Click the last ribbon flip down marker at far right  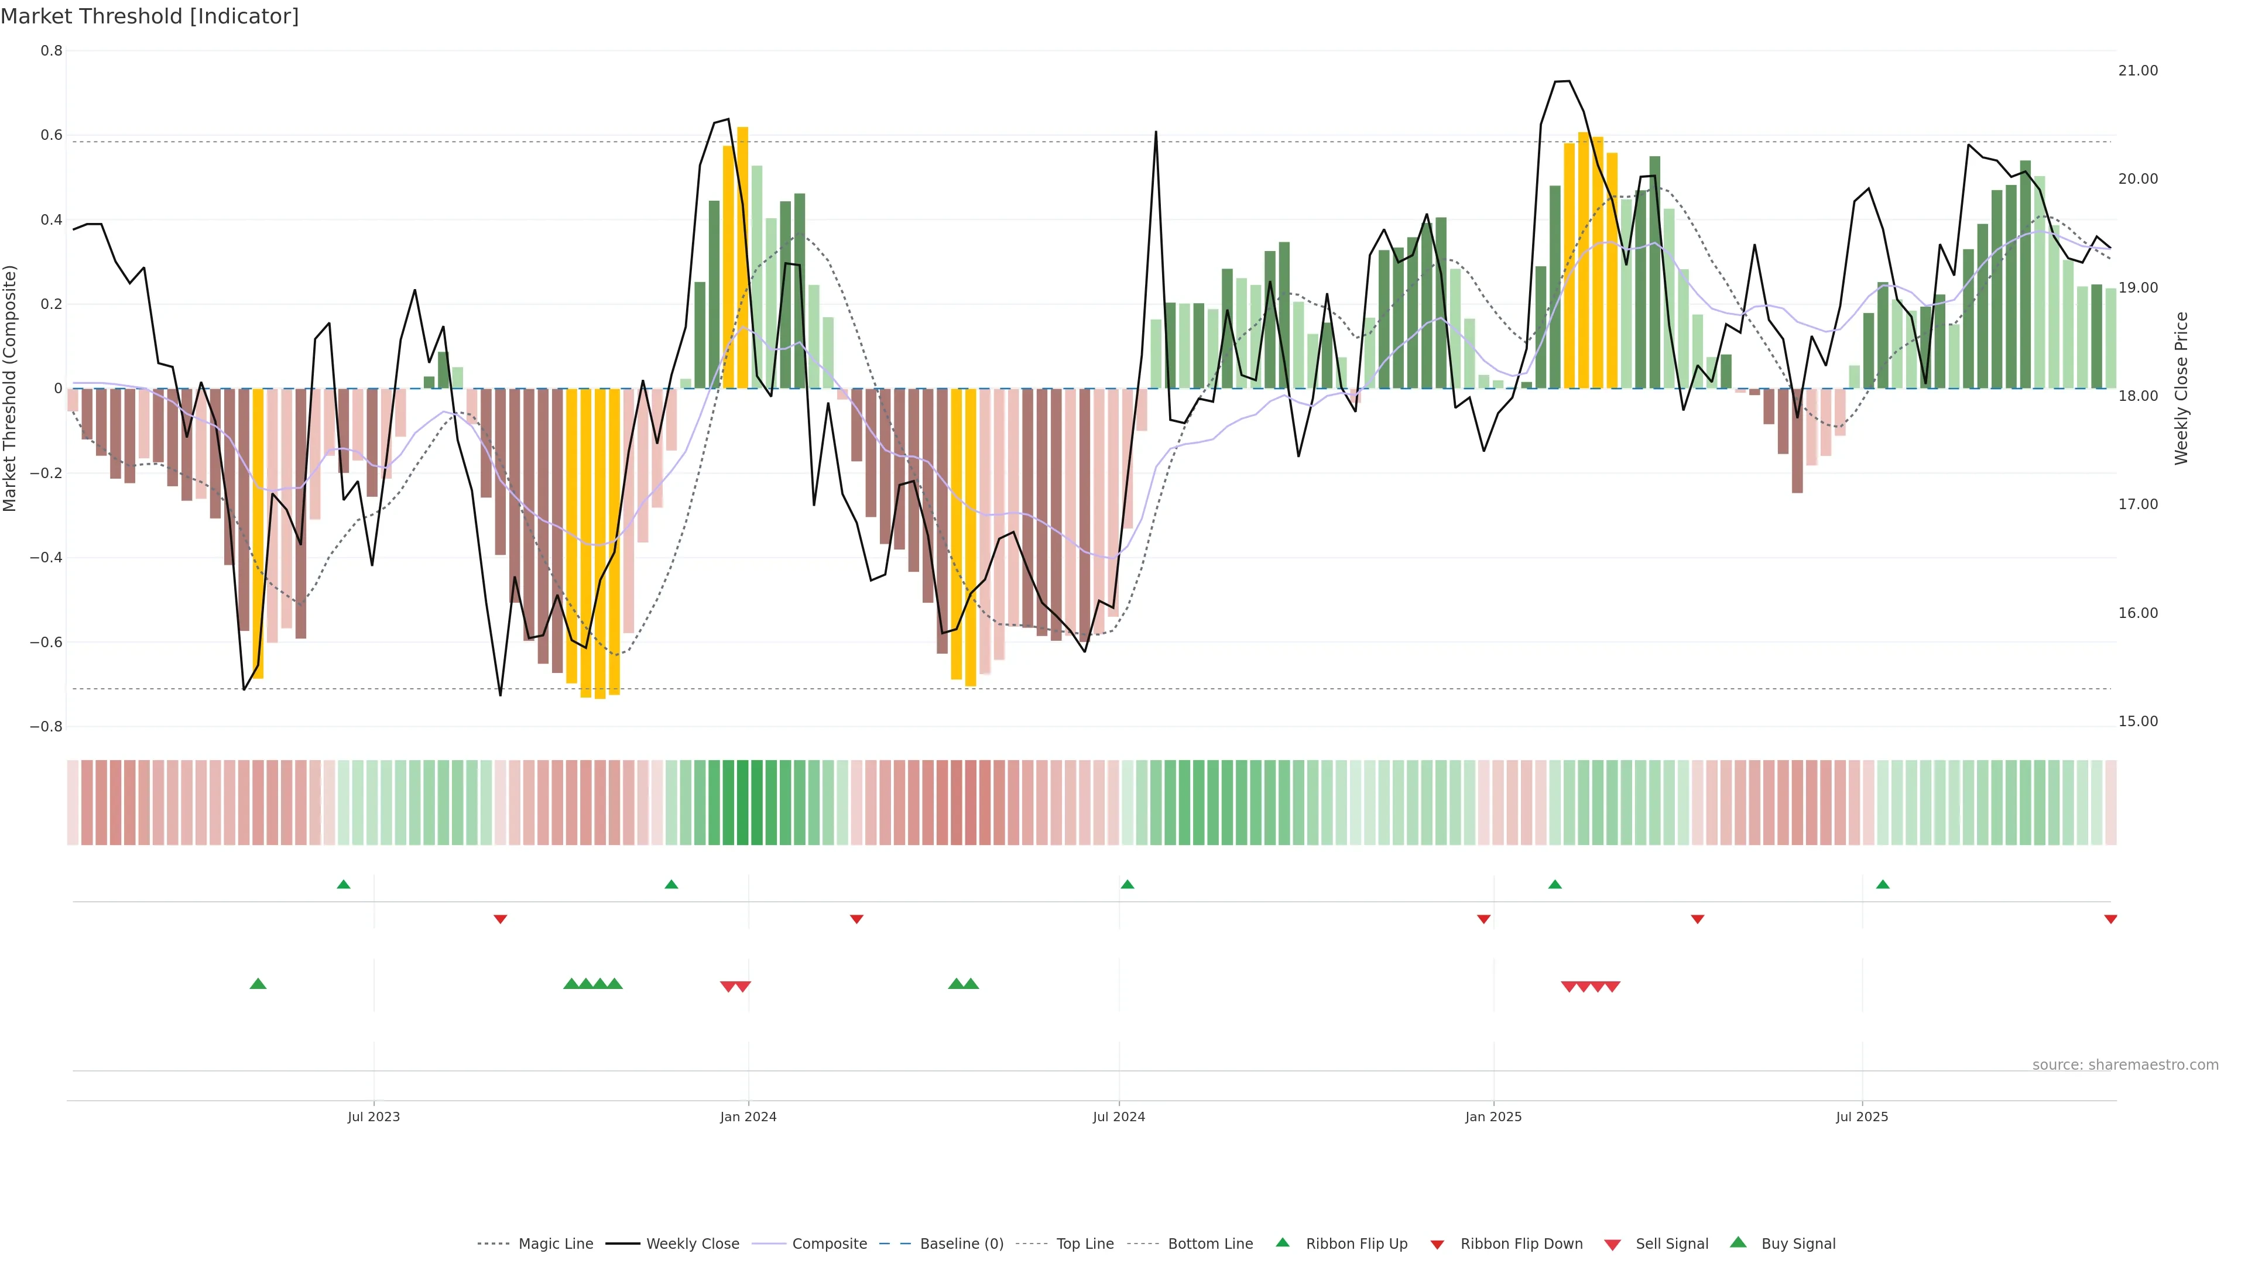2110,919
